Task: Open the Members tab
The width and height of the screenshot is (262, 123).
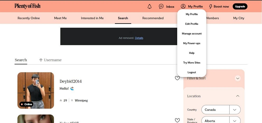Action: (213, 18)
